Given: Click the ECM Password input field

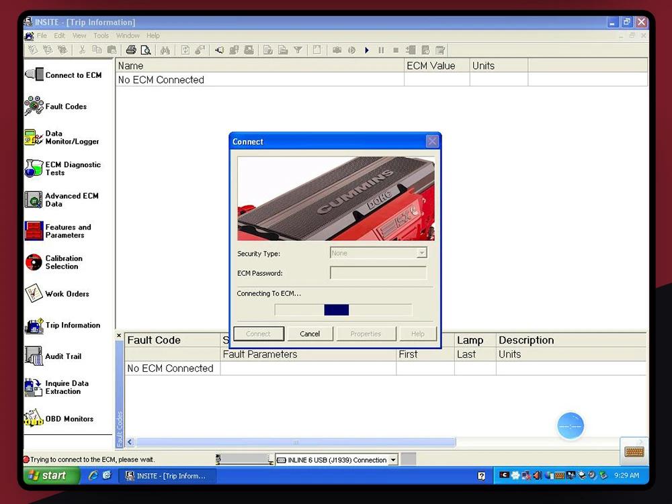Looking at the screenshot, I should click(x=378, y=273).
